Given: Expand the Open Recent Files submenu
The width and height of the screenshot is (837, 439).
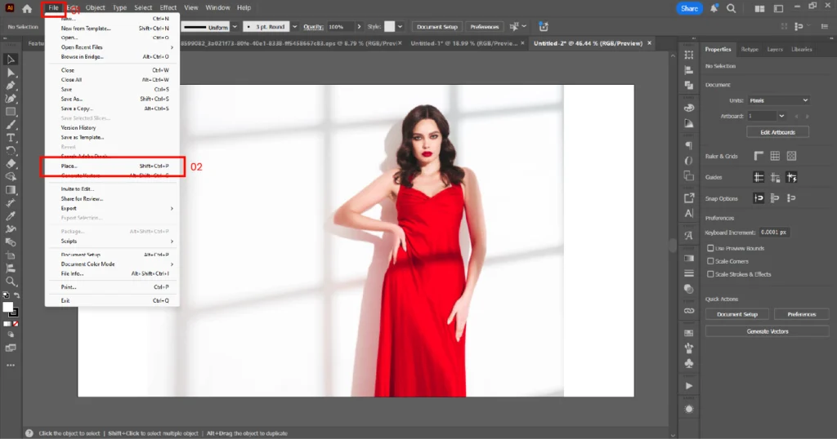Looking at the screenshot, I should point(112,47).
